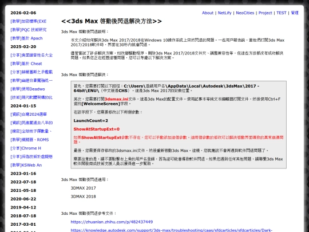Open the sidebar article mentioning Apach
Screen dimensions: 309x232
pyautogui.click(x=26, y=38)
